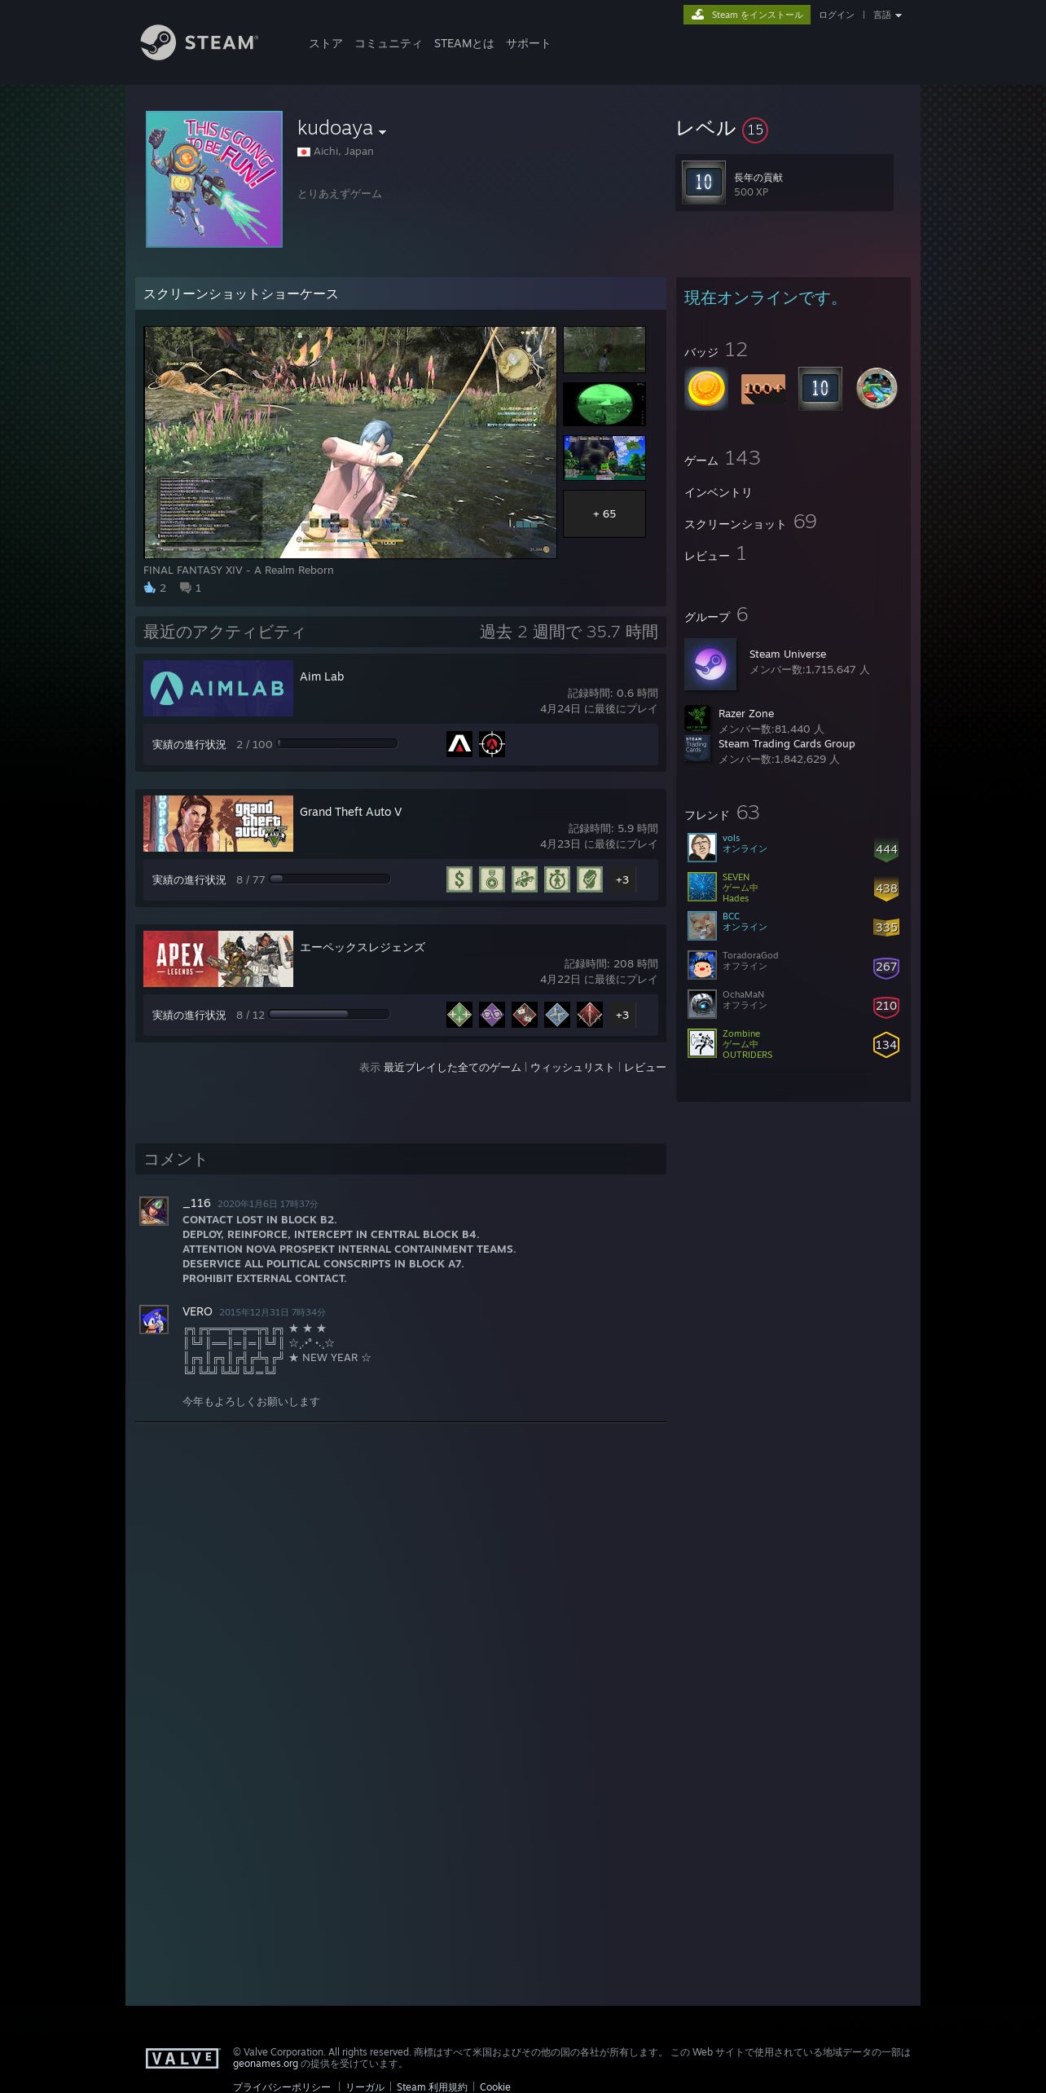The width and height of the screenshot is (1046, 2093).
Task: Click the GTA V stopwatch achievement icon
Action: (557, 879)
